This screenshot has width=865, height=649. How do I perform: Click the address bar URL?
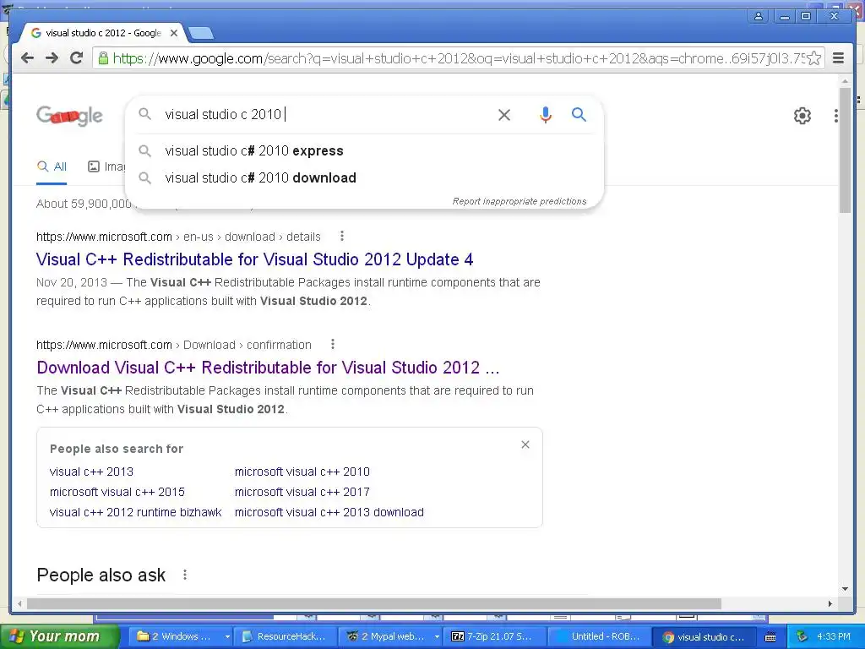458,58
